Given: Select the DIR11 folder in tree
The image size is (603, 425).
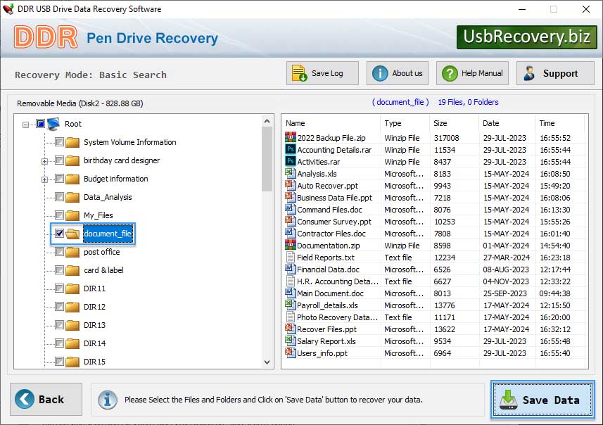Looking at the screenshot, I should pyautogui.click(x=94, y=288).
